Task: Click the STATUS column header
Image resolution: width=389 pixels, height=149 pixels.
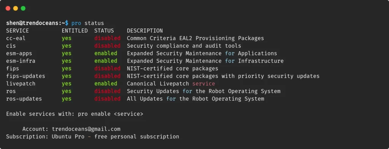Action: click(104, 31)
